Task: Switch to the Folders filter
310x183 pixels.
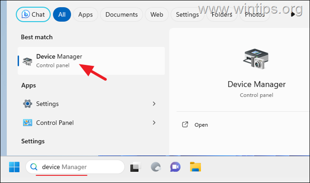Action: click(222, 14)
